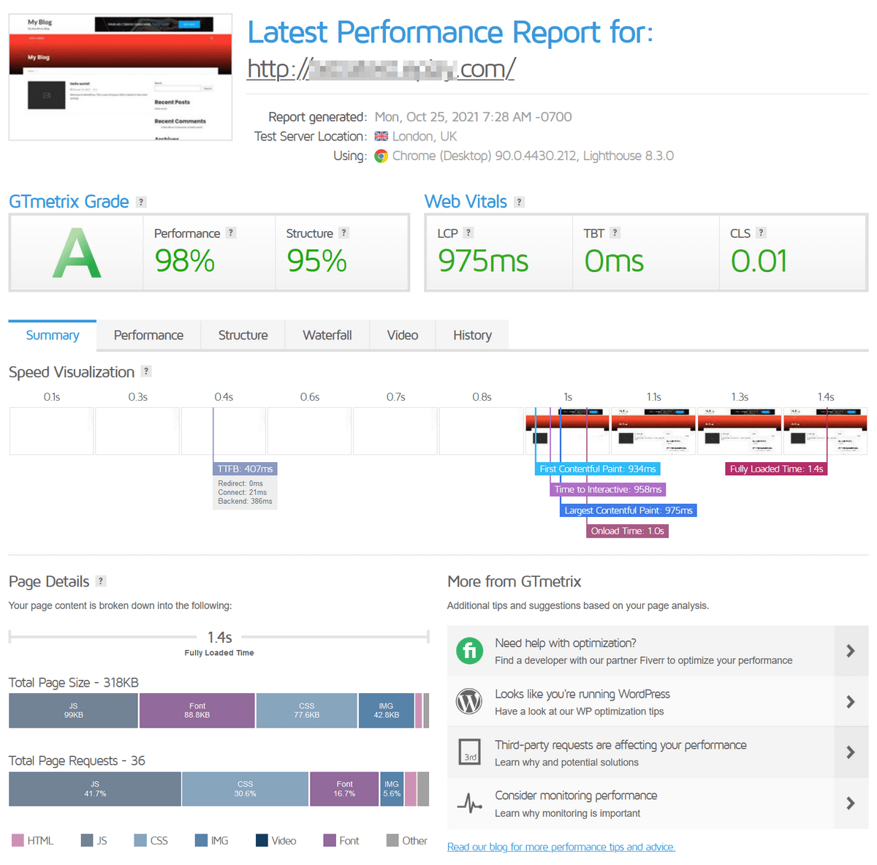
Task: Click the Onload Time: 1.0s marker
Action: tap(628, 531)
